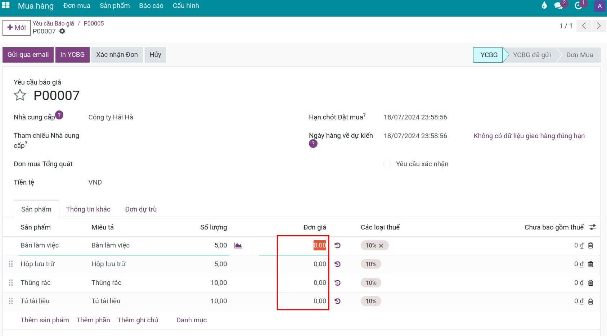Go to next record with right chevron
The image size is (607, 336).
599,26
